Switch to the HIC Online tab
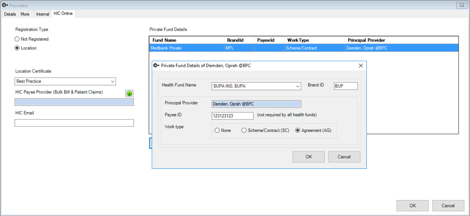 (63, 13)
